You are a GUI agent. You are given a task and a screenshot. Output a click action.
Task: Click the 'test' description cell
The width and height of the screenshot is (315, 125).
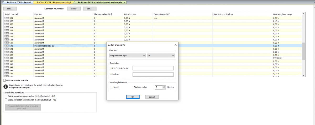pos(183,18)
